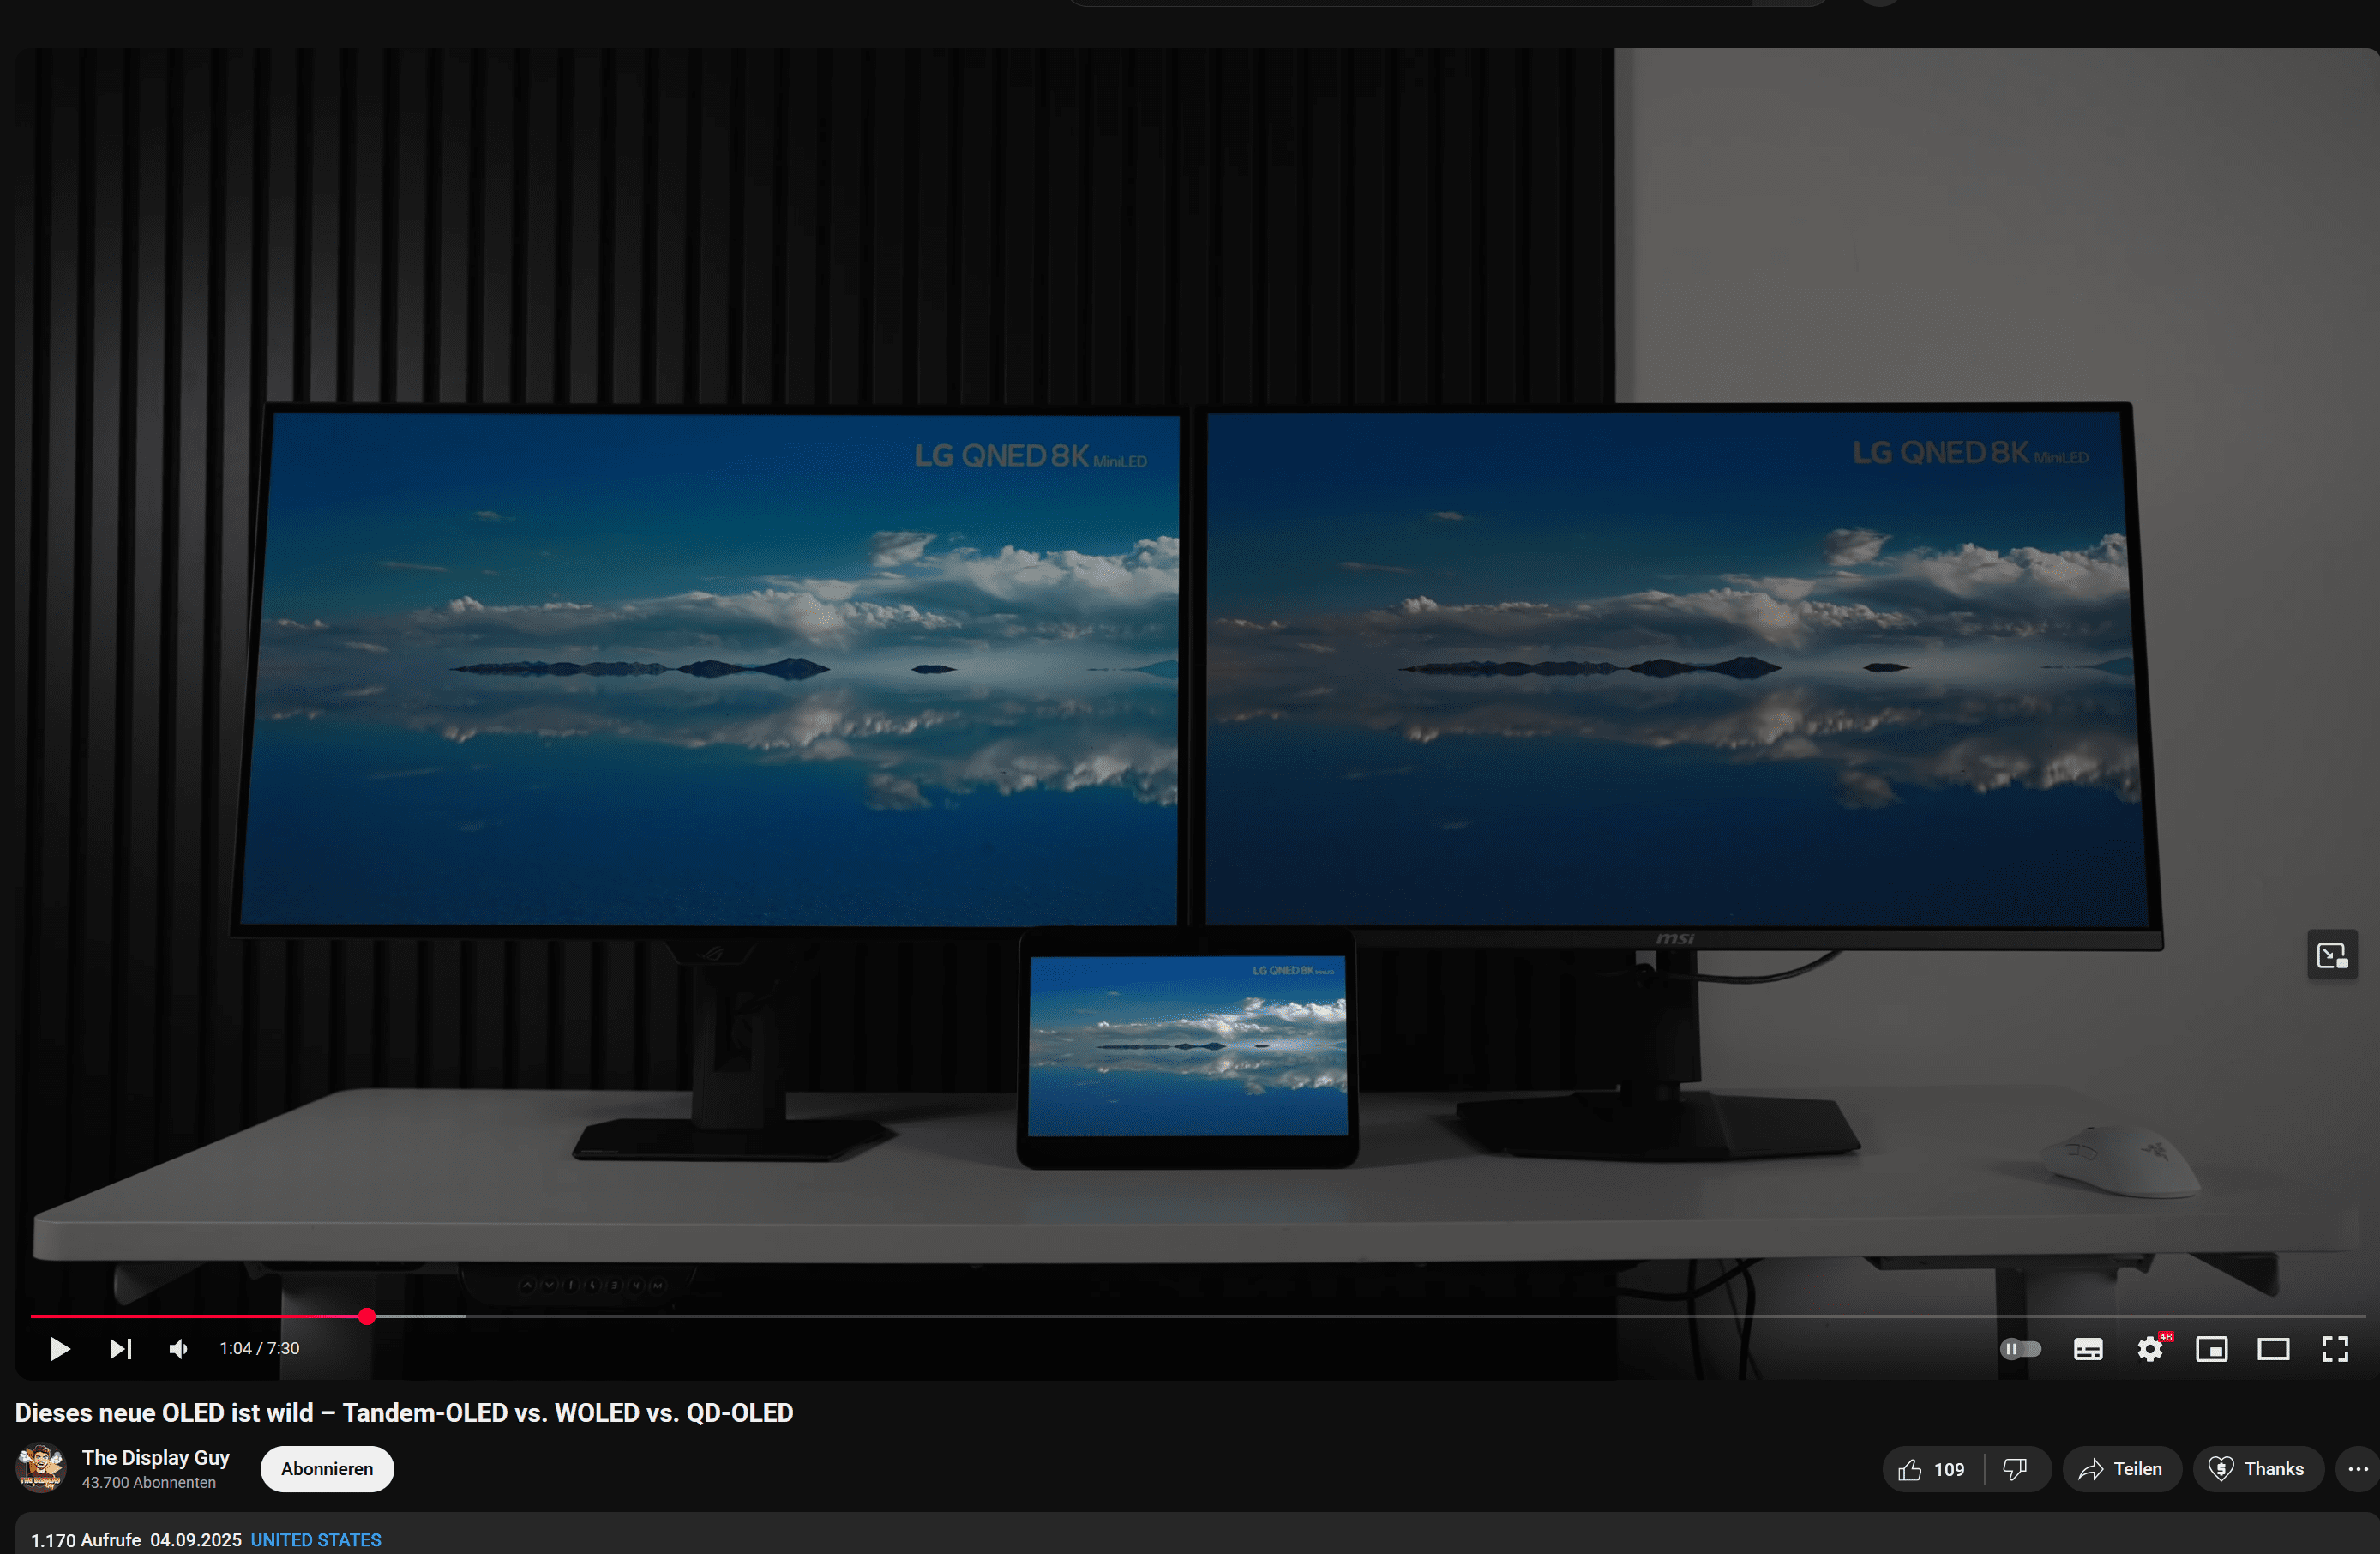
Task: Send a Thanks donation
Action: pos(2257,1469)
